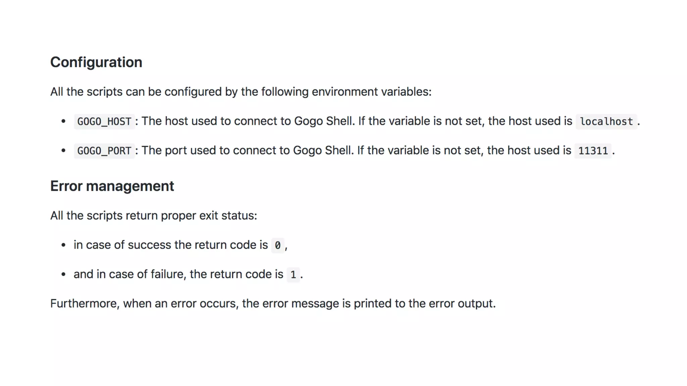Click the 0 success return code
Image resolution: width=687 pixels, height=386 pixels.
tap(277, 245)
